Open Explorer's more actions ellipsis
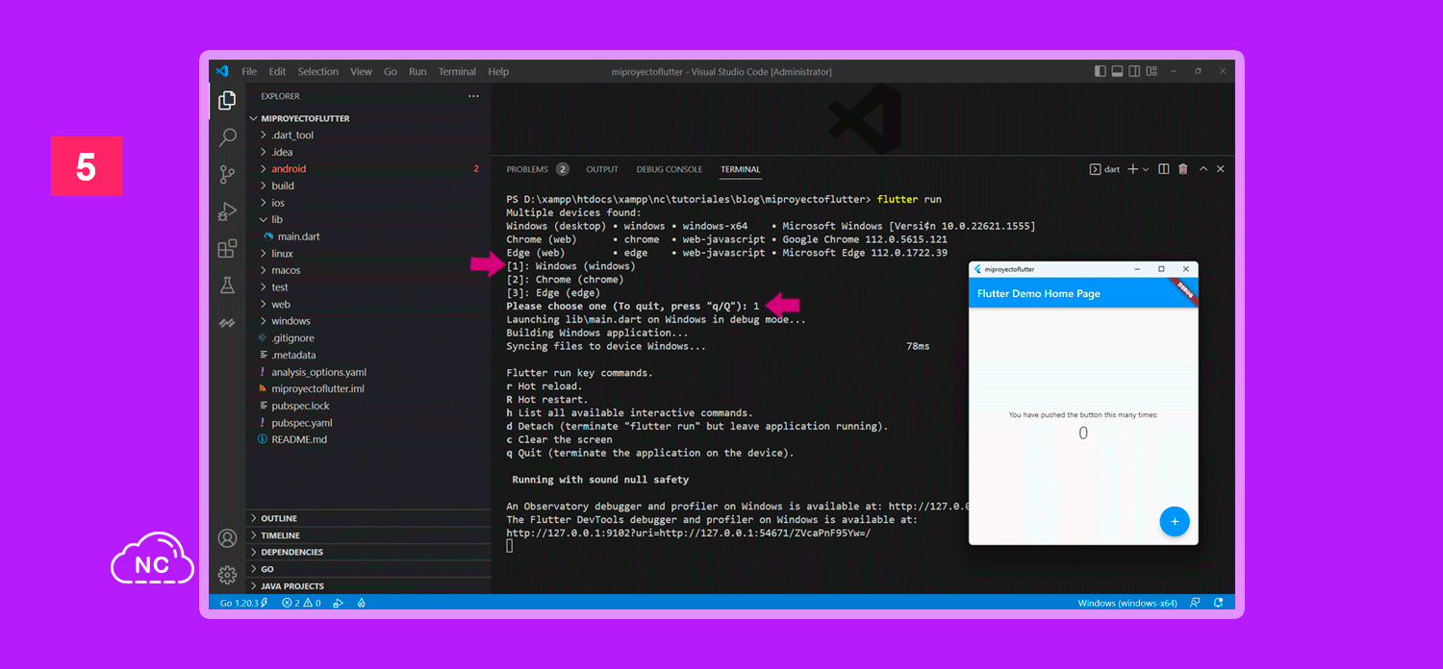 pos(473,96)
